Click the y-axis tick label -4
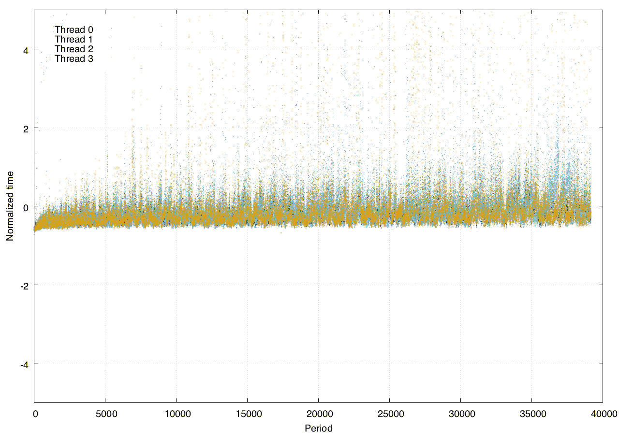 pyautogui.click(x=24, y=364)
